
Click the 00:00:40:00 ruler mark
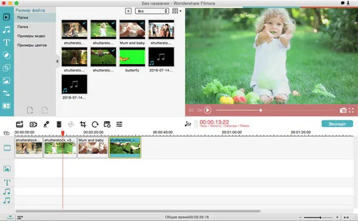(x=163, y=132)
